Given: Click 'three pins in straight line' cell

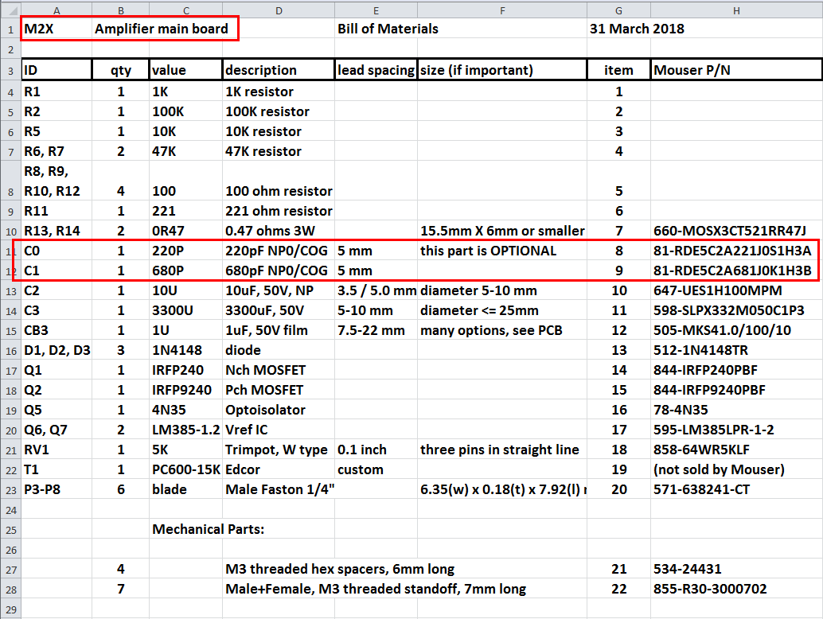Looking at the screenshot, I should pos(502,450).
